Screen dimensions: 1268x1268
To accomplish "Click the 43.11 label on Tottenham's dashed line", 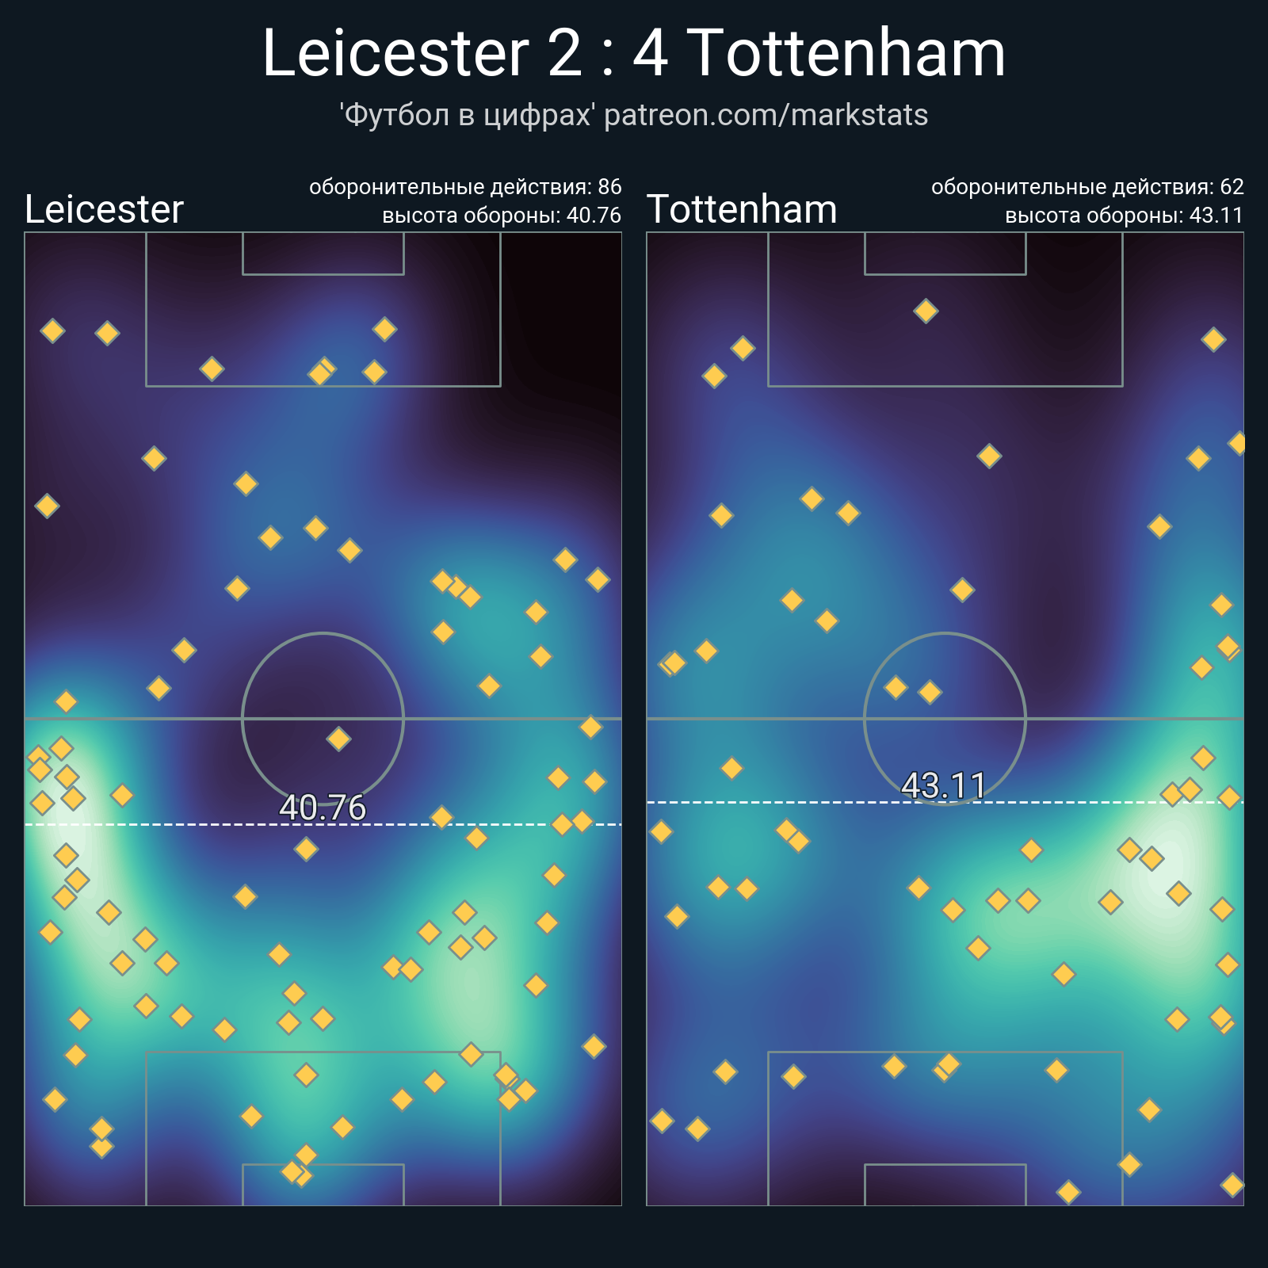I will [944, 785].
